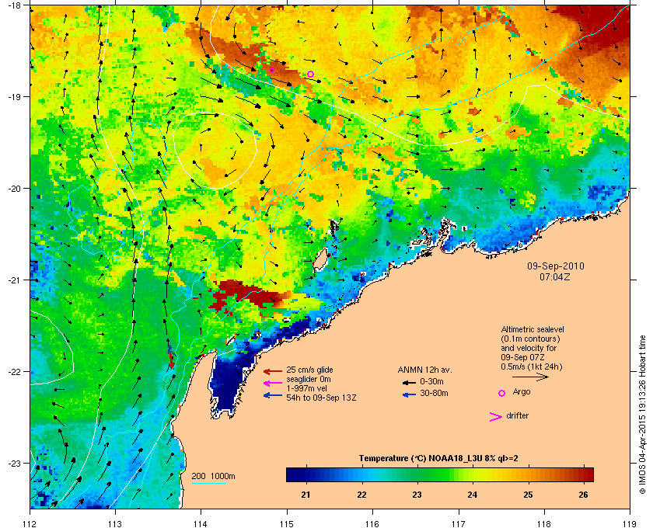The height and width of the screenshot is (528, 653).
Task: Click the '25 cm/s glide' legend text
Action: click(309, 370)
